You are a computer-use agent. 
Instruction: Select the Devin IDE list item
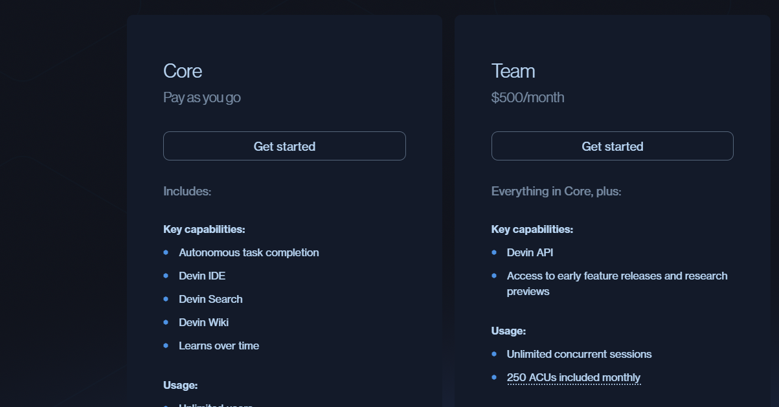pos(202,276)
